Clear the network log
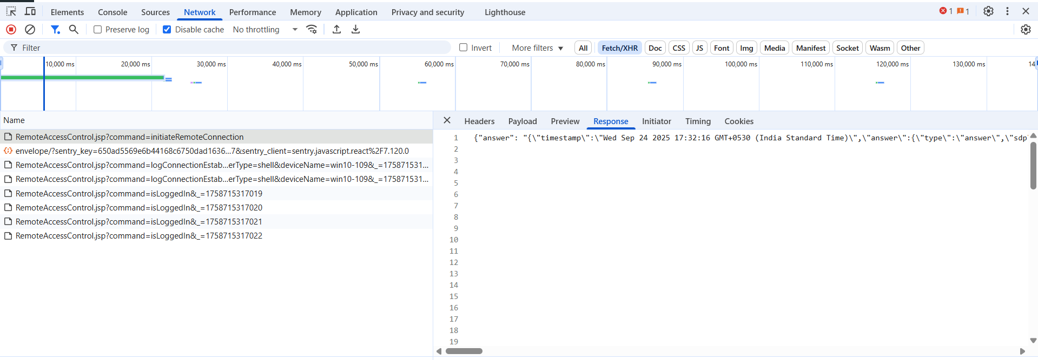The height and width of the screenshot is (360, 1038). tap(30, 30)
